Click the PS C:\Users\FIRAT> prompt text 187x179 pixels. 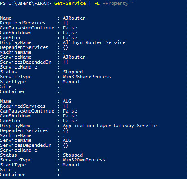pos(26,3)
